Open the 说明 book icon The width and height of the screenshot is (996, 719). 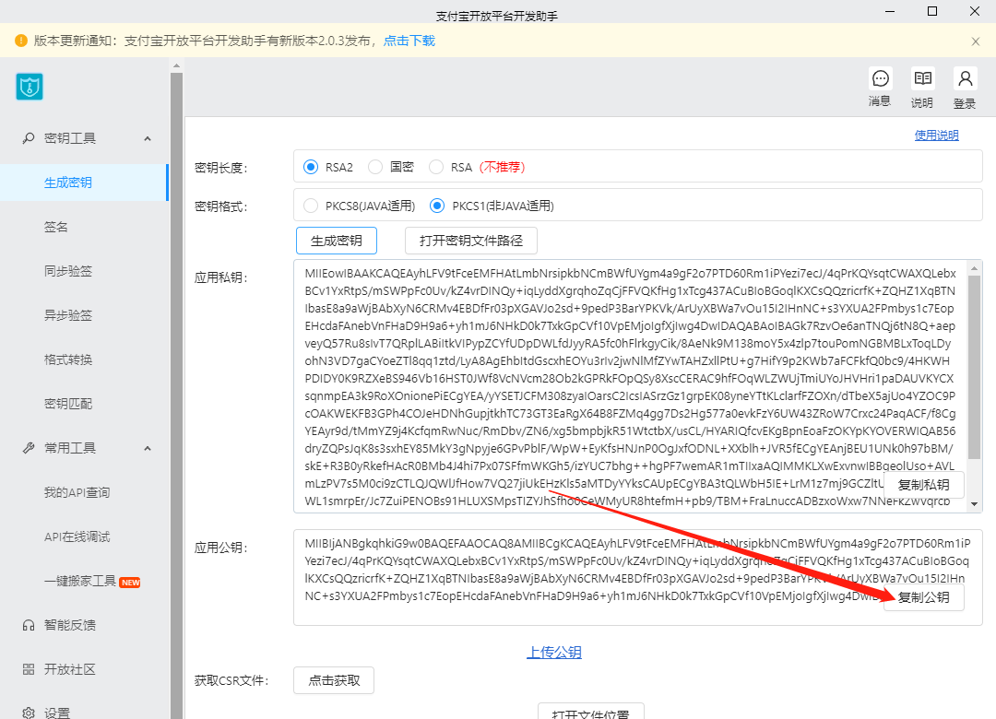click(x=922, y=78)
